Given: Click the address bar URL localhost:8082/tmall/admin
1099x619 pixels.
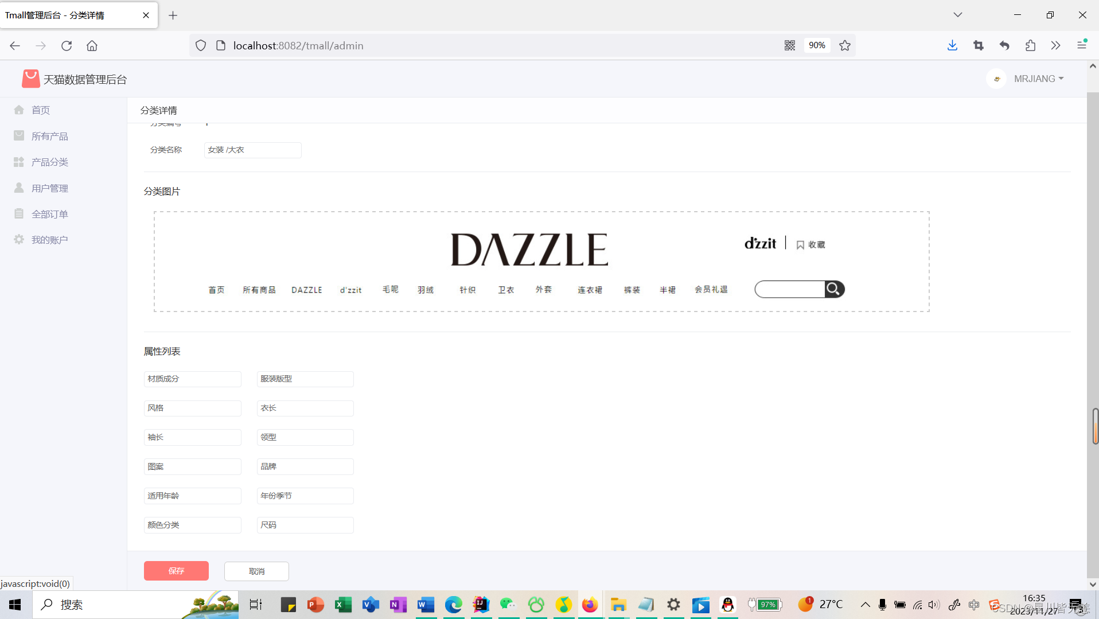Looking at the screenshot, I should click(x=298, y=45).
